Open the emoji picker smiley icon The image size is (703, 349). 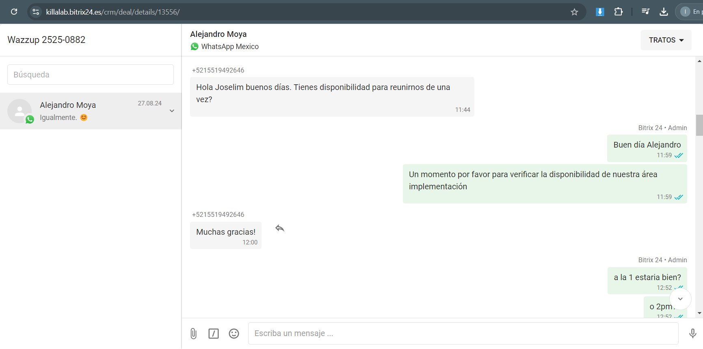click(x=234, y=334)
